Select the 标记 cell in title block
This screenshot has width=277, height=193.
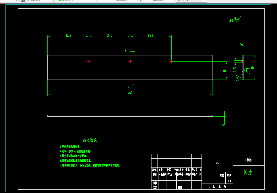[154, 170]
